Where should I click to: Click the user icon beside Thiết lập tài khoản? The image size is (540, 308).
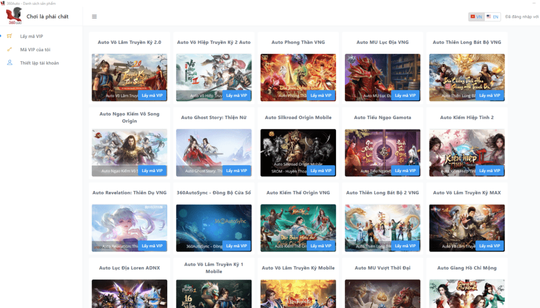(9, 63)
